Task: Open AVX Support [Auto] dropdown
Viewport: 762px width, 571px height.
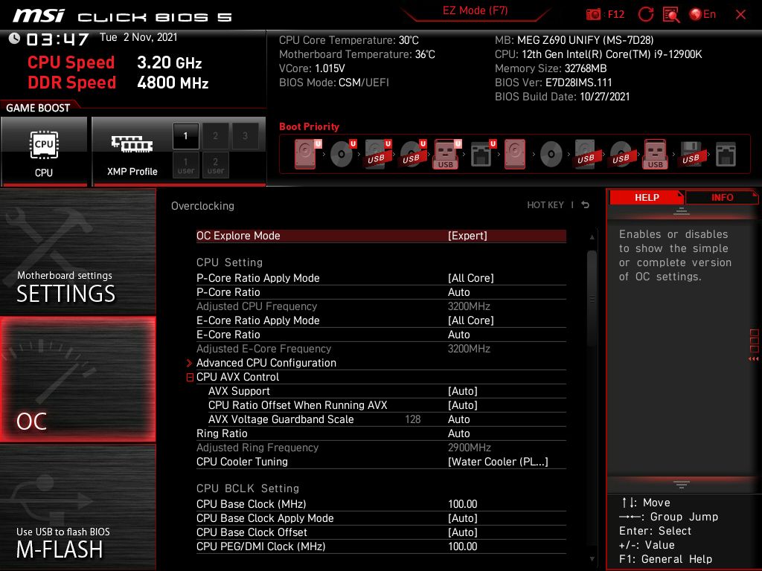Action: (463, 391)
